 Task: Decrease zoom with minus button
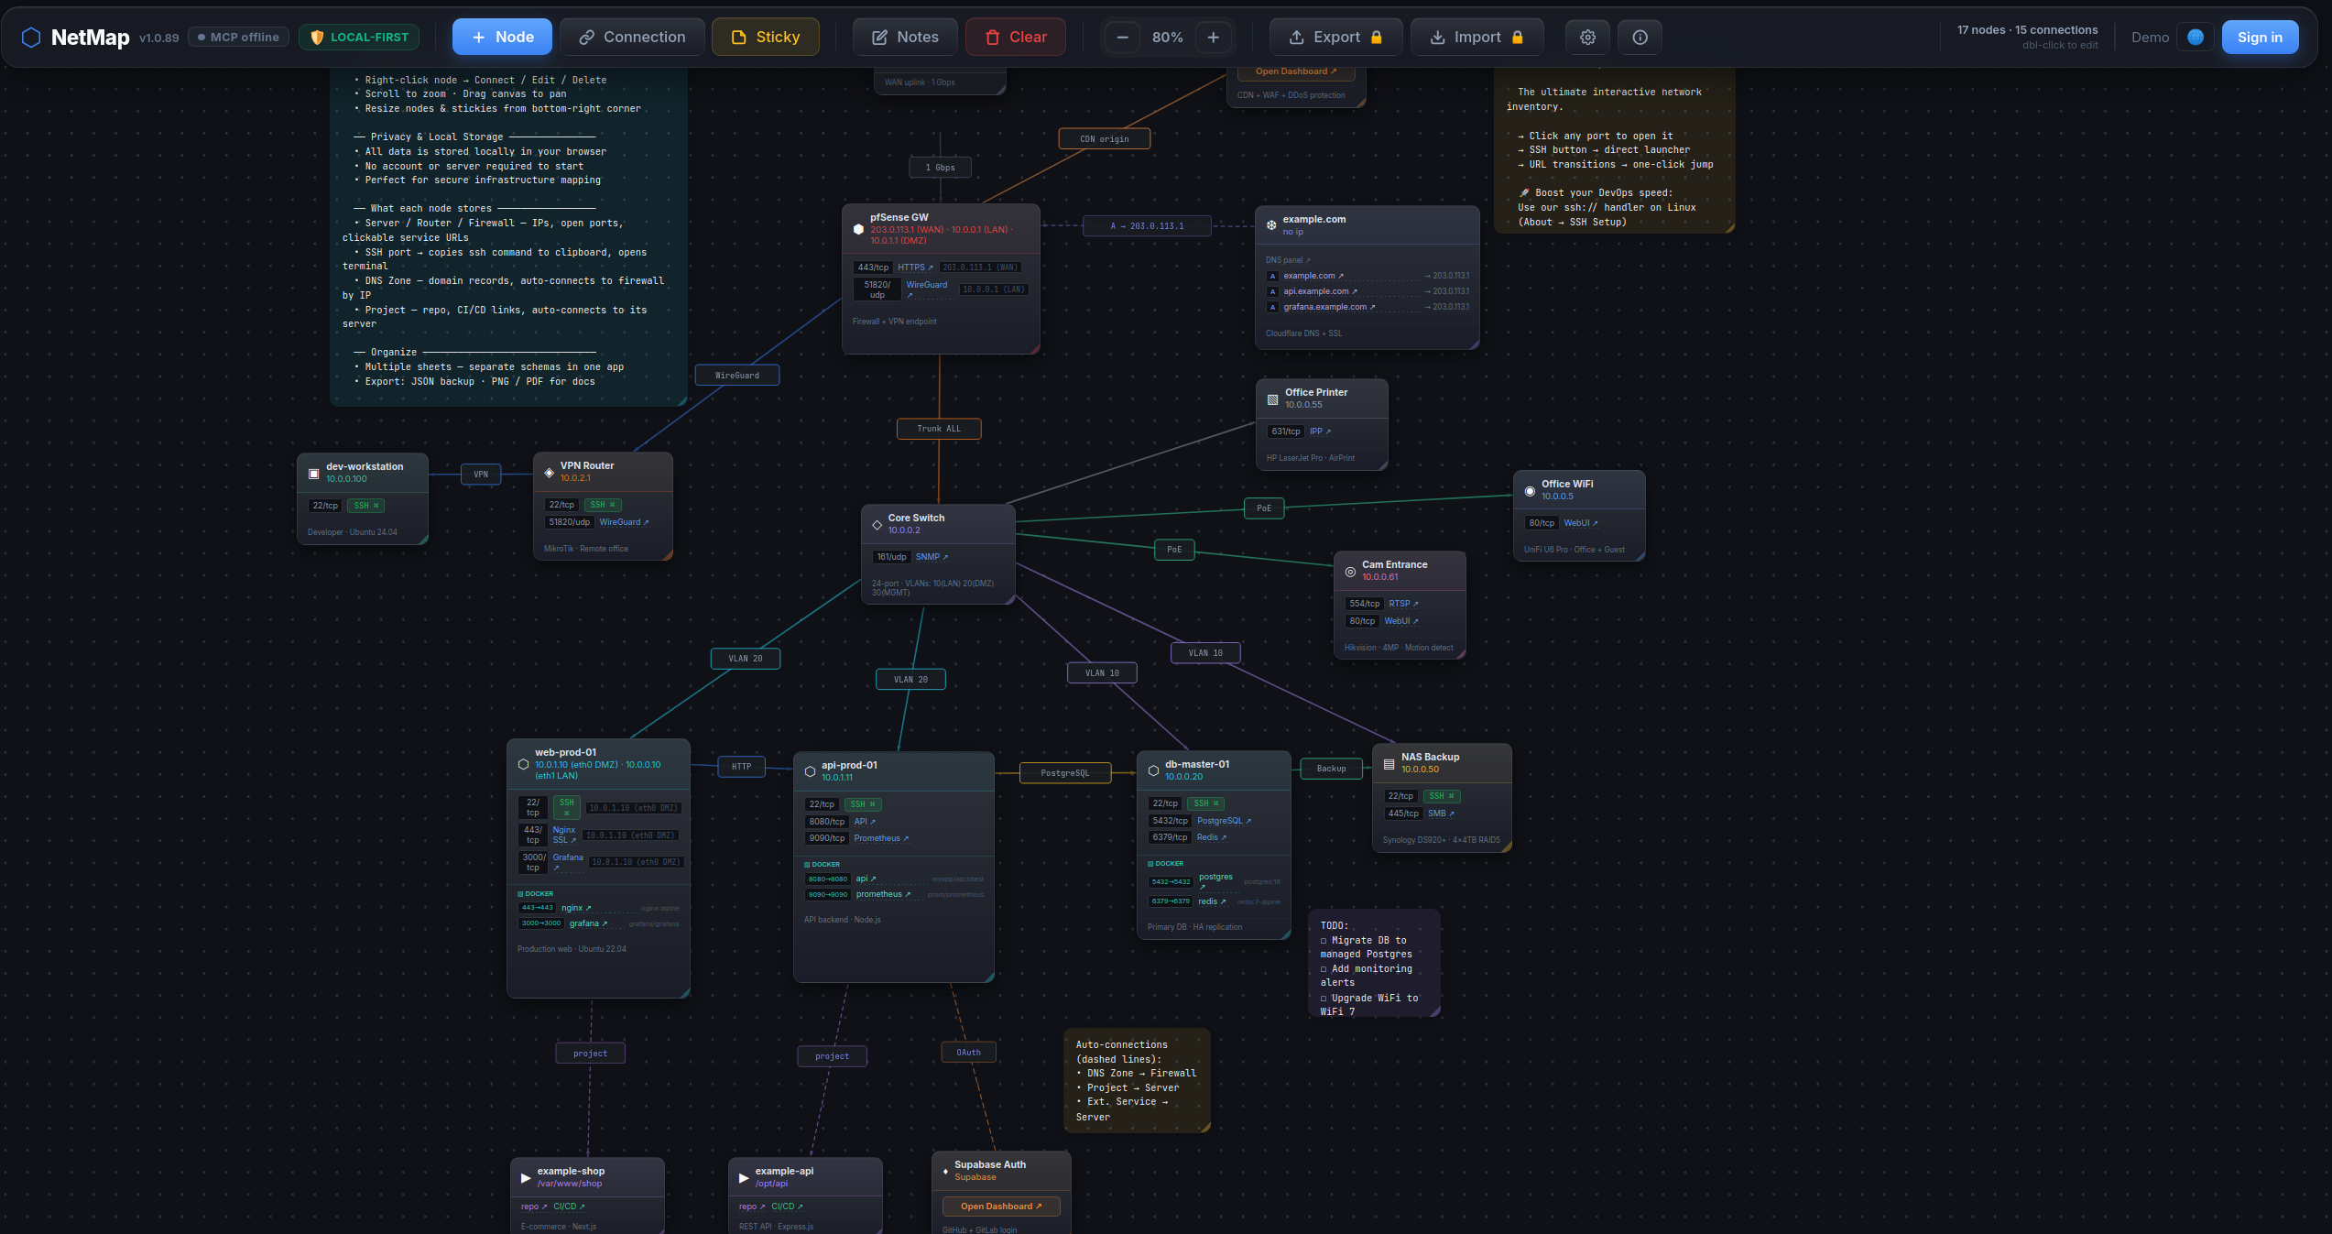(x=1122, y=38)
